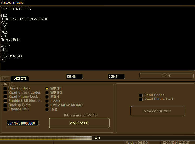195x144 pixels.
Task: Click the V830 line in the log
Action: 4,36
